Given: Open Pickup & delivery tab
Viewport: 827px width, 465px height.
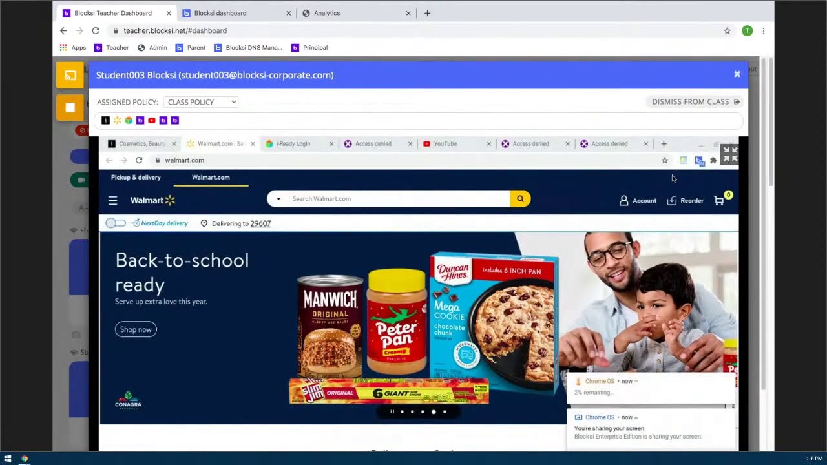Looking at the screenshot, I should 136,177.
